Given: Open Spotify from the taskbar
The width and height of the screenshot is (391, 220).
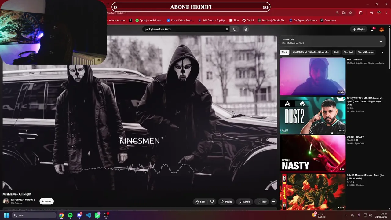Looking at the screenshot, I should tap(70, 215).
